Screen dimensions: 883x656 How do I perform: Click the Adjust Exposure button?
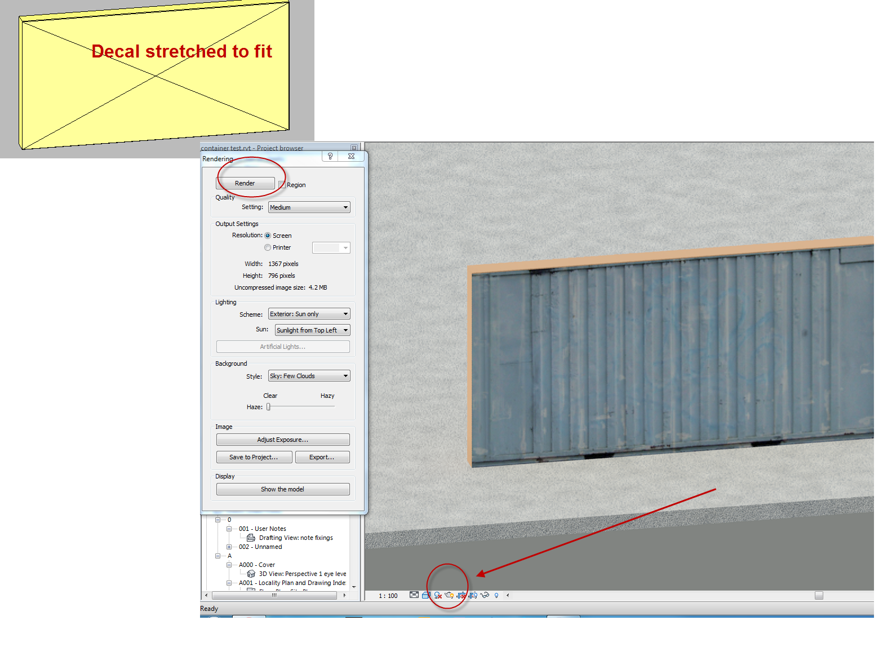(x=283, y=440)
